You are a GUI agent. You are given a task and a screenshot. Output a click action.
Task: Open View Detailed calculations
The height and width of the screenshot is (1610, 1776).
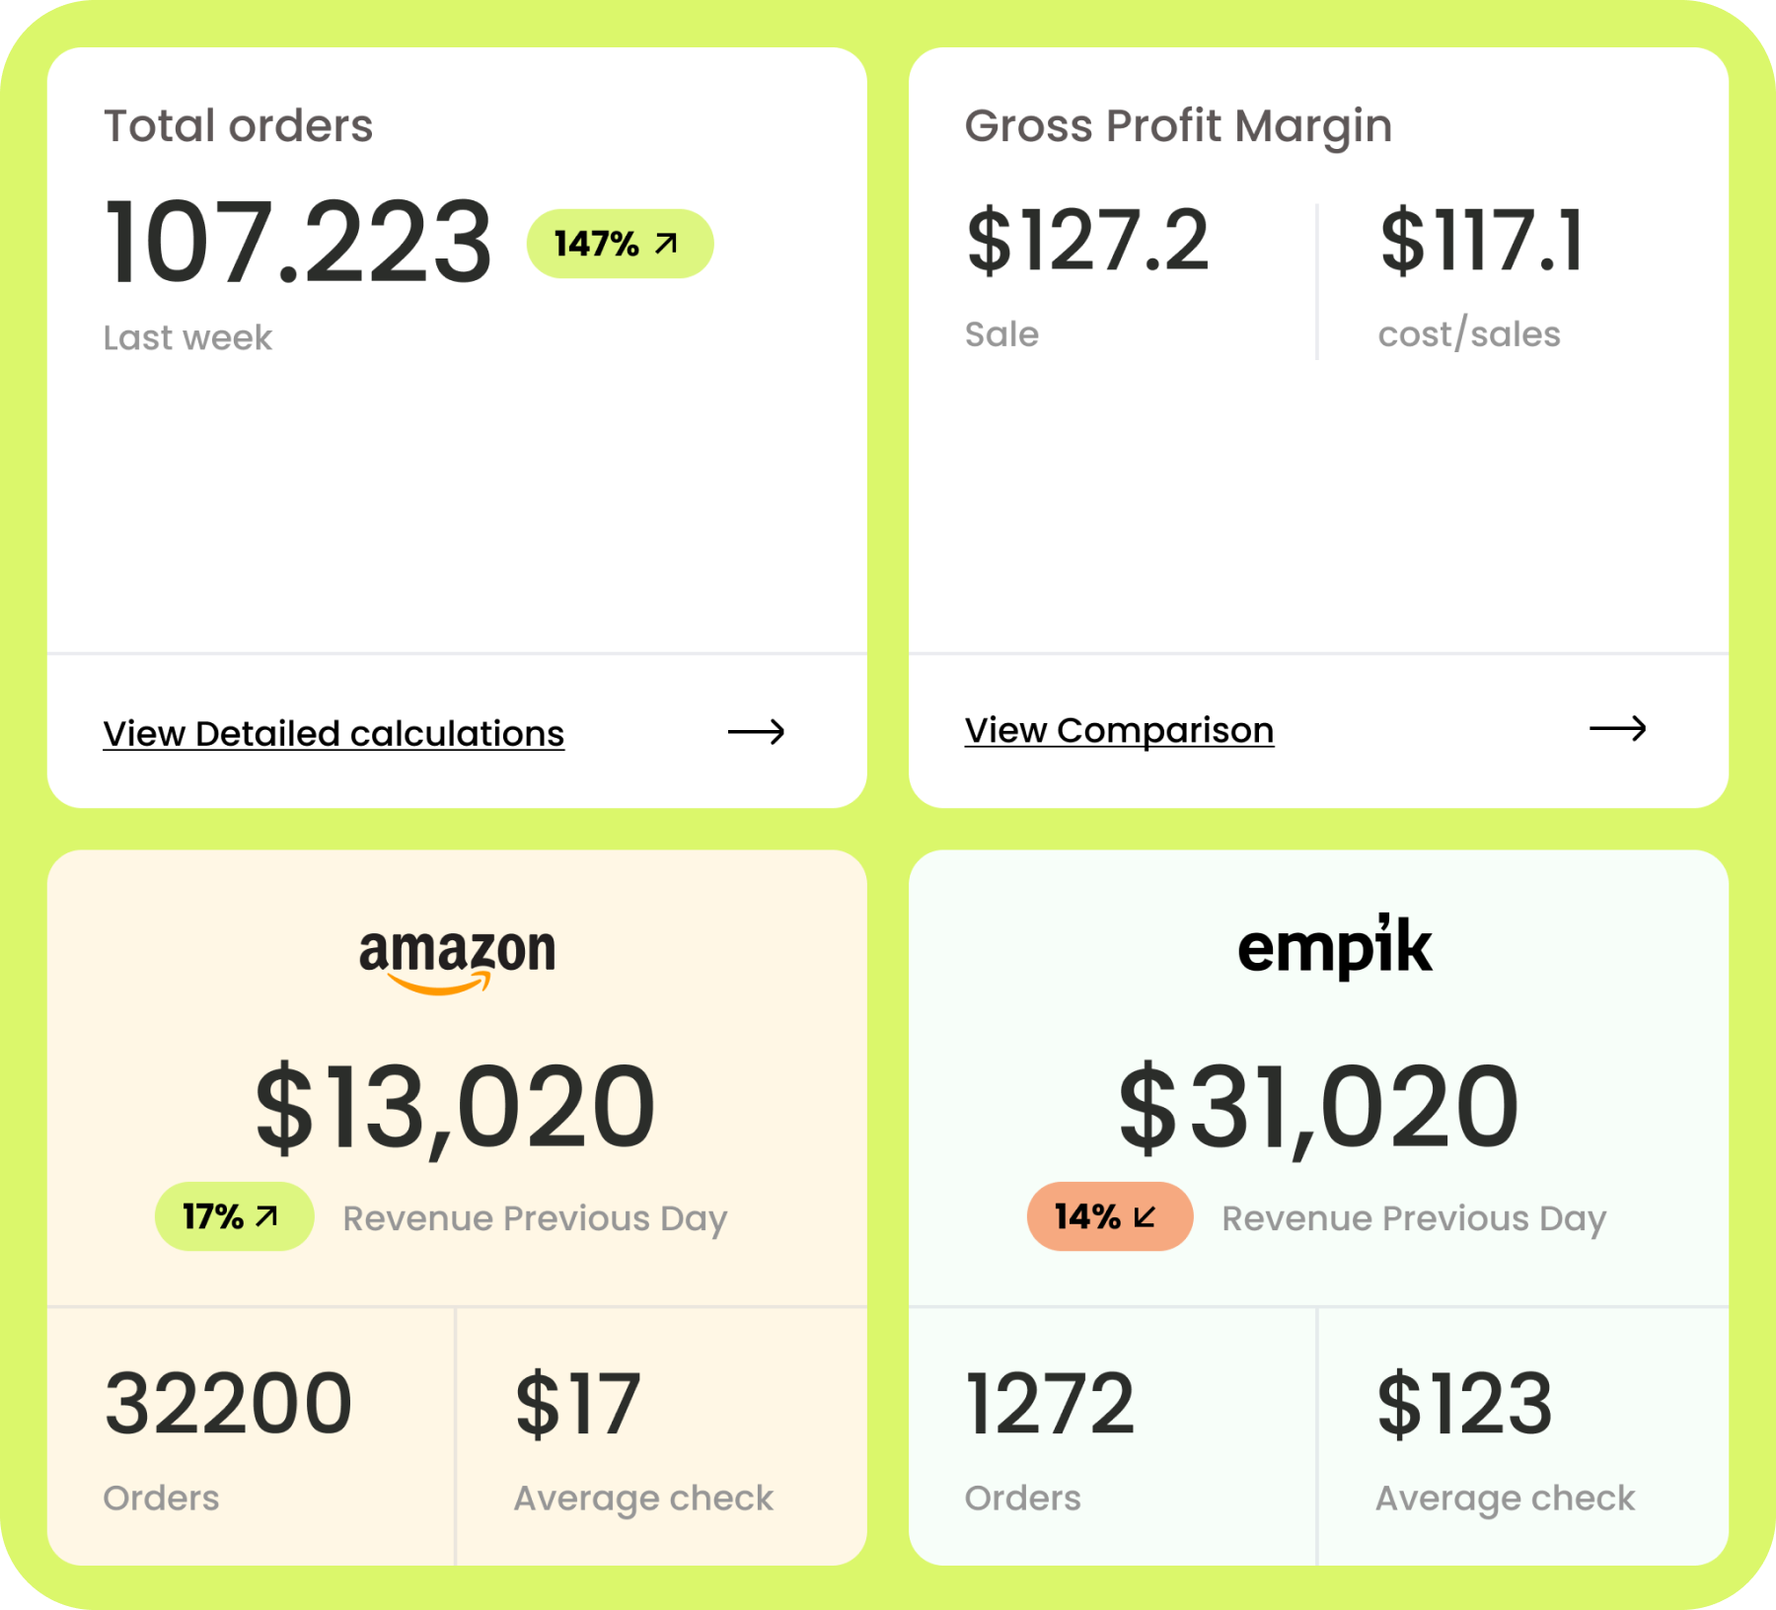click(333, 732)
